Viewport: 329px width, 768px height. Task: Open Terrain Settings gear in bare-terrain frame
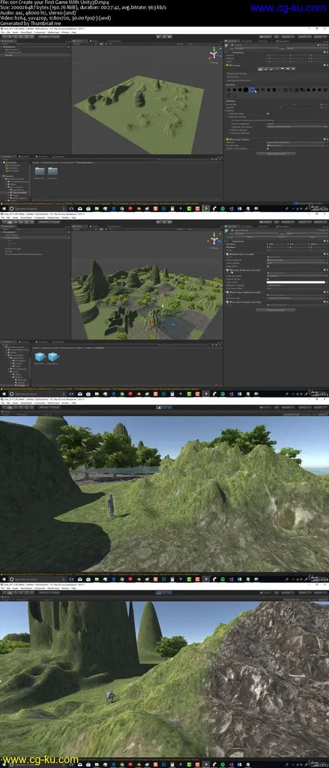tap(294, 69)
